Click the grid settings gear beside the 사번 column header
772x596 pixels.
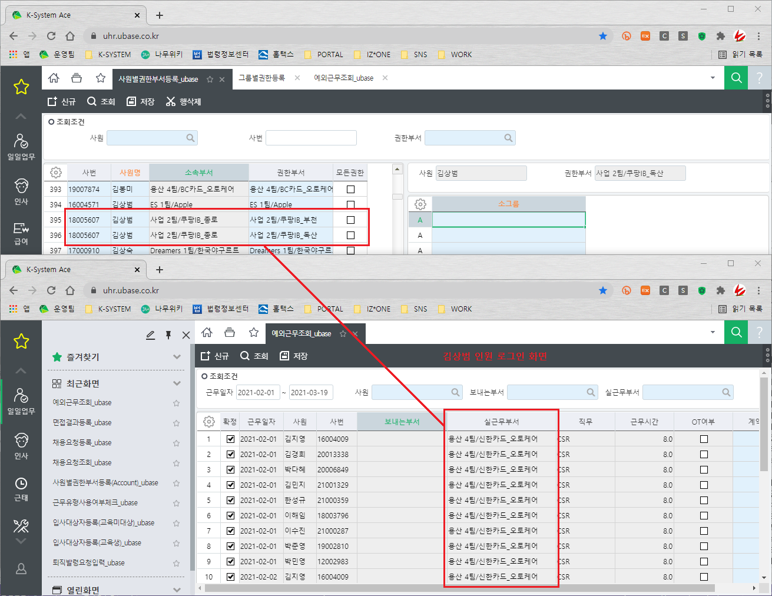click(56, 173)
